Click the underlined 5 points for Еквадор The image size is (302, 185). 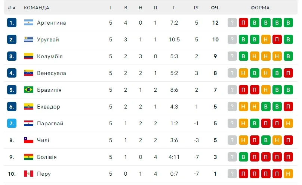[215, 107]
